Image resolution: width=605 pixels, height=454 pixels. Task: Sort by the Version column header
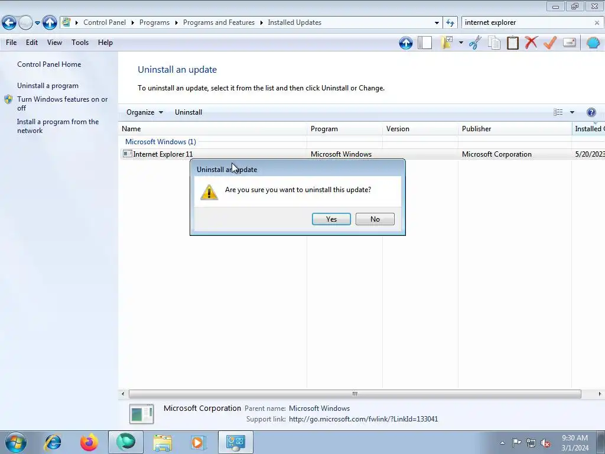421,129
